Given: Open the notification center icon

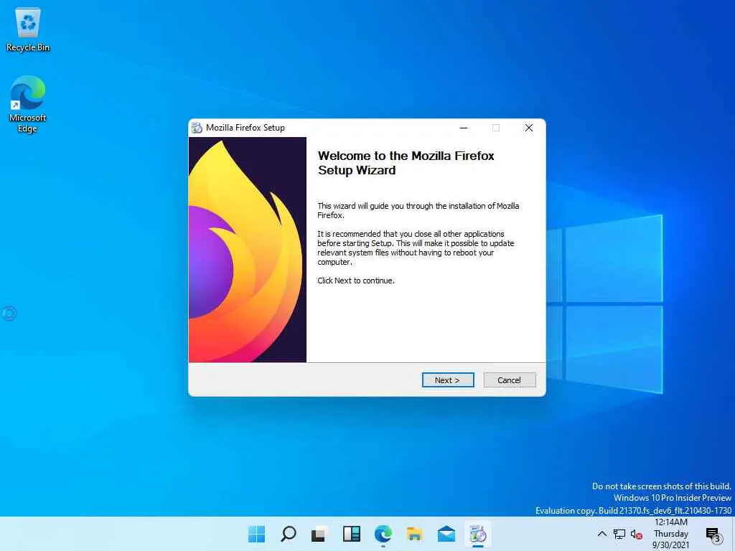Looking at the screenshot, I should click(x=713, y=534).
